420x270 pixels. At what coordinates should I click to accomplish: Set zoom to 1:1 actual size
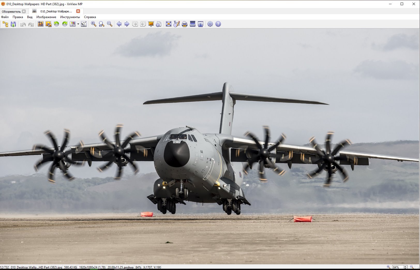pyautogui.click(x=102, y=24)
